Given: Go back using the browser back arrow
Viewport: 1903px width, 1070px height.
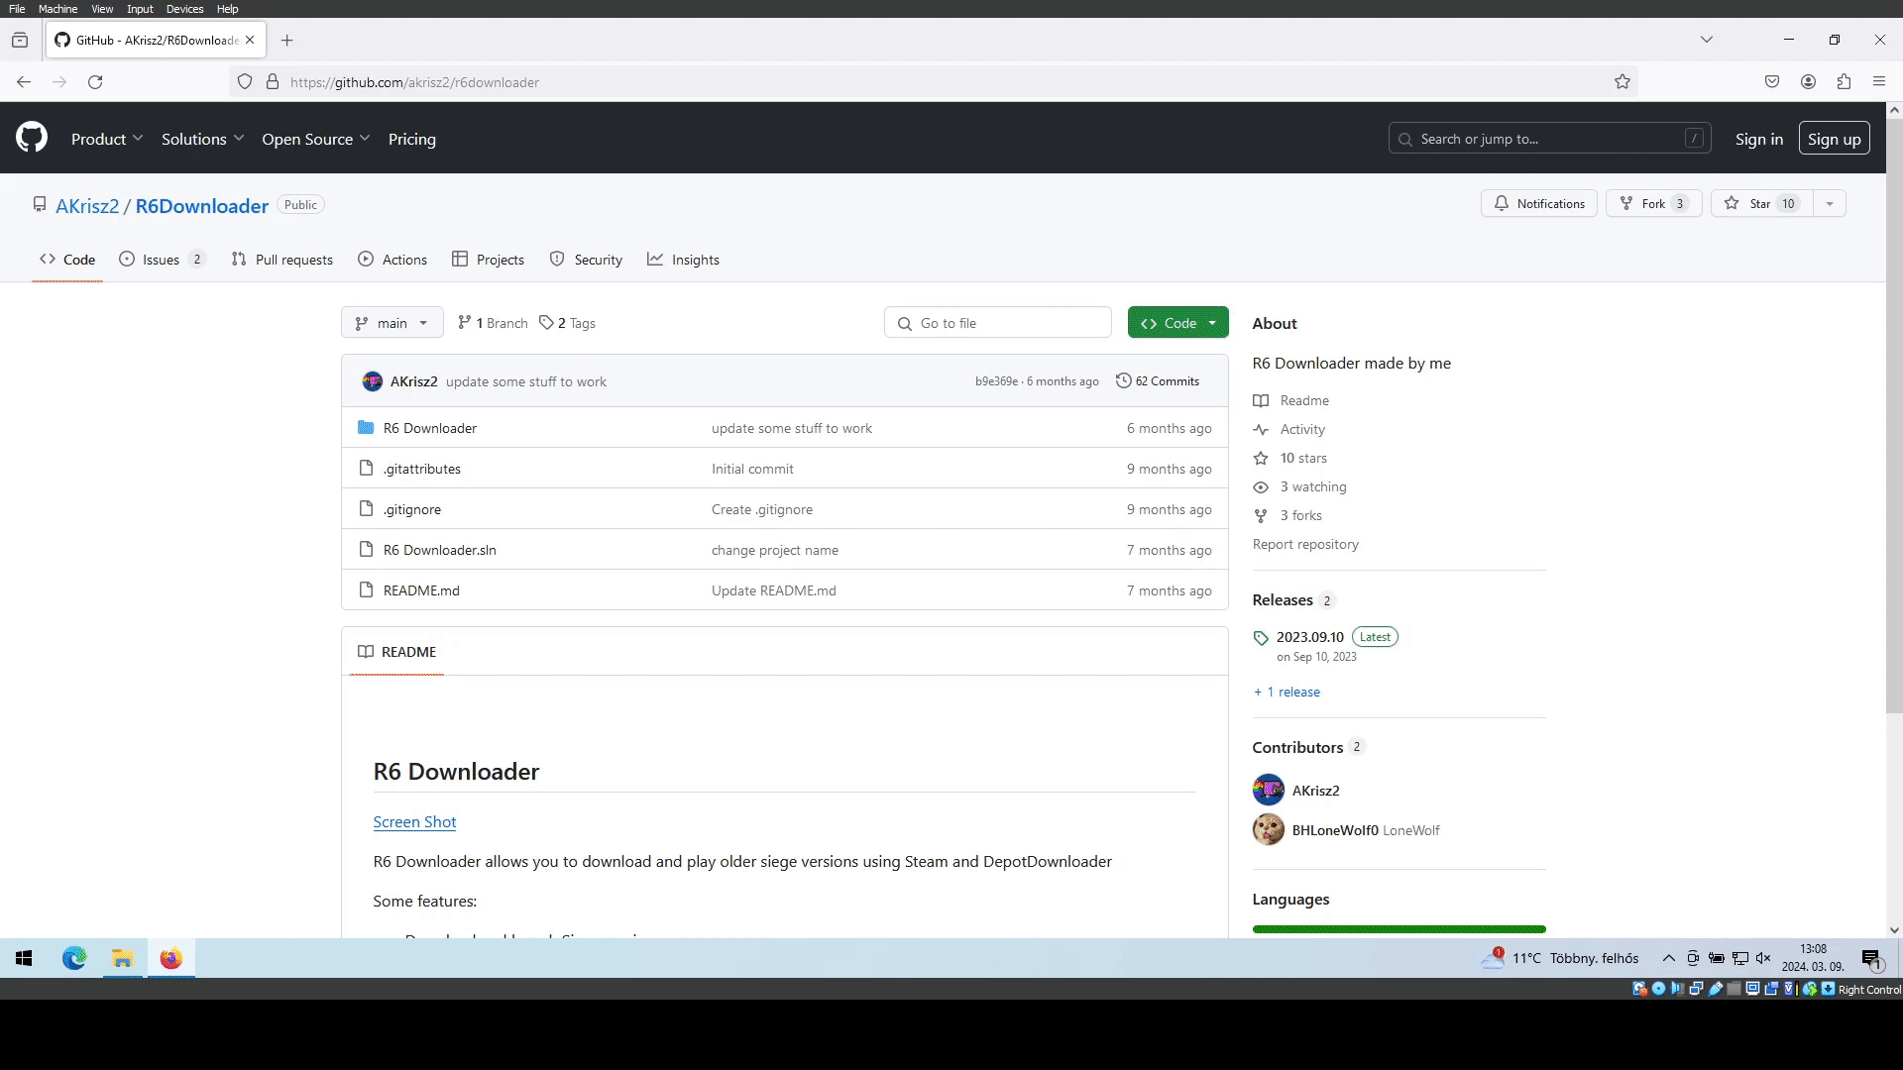Looking at the screenshot, I should point(24,82).
